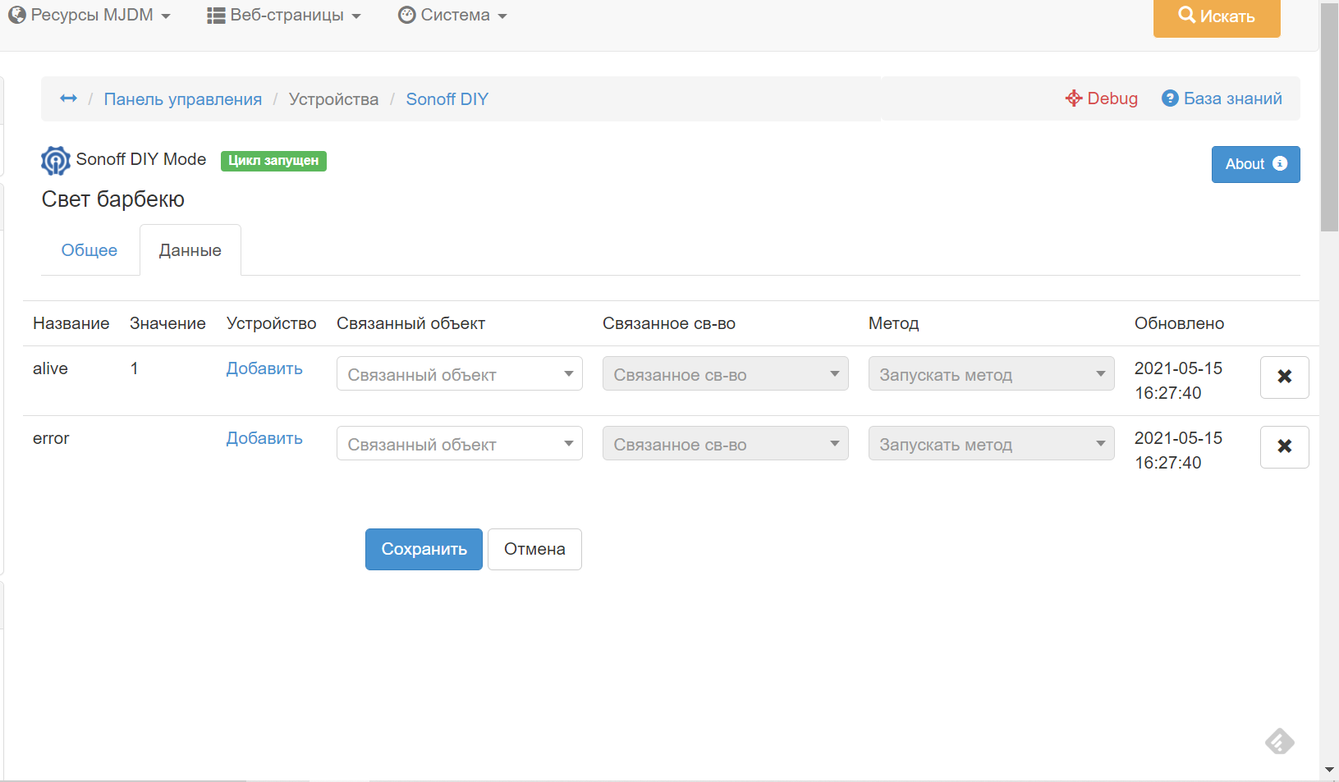Screen dimensions: 1339x782
Task: Open the Система menu
Action: [452, 16]
